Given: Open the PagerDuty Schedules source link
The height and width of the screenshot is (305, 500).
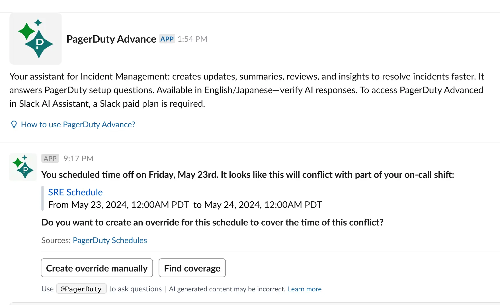Looking at the screenshot, I should pos(110,240).
